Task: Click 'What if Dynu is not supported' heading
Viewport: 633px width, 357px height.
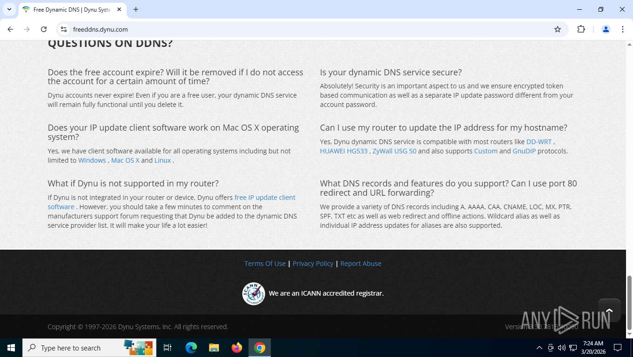Action: point(133,184)
